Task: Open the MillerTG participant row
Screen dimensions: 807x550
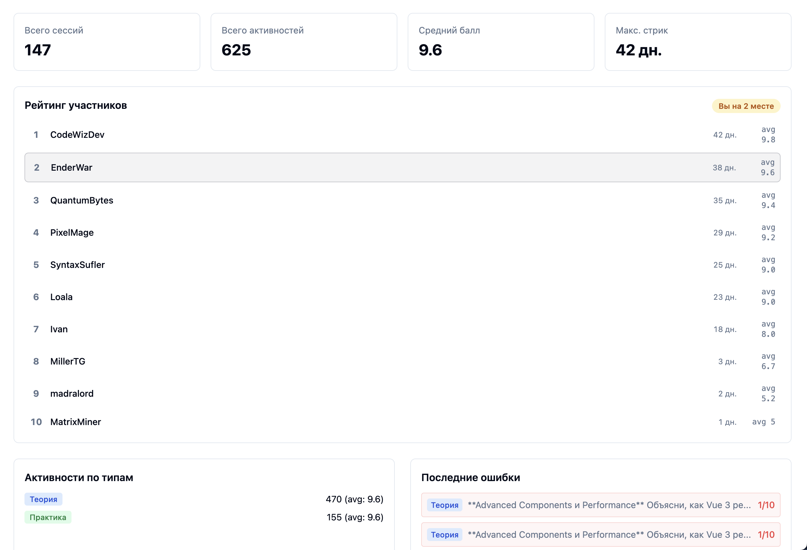Action: click(68, 361)
